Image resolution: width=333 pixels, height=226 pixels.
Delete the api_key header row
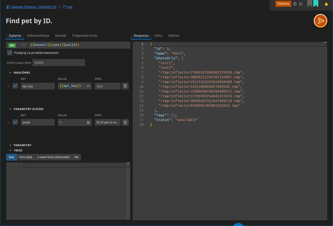point(125,86)
